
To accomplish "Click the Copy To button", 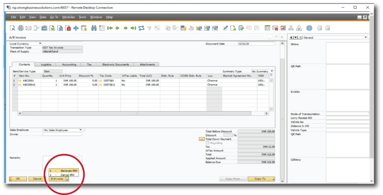I will (260, 179).
